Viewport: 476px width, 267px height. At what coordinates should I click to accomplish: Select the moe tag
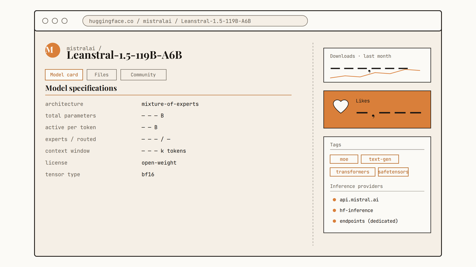[344, 159]
